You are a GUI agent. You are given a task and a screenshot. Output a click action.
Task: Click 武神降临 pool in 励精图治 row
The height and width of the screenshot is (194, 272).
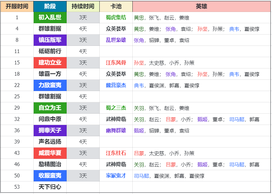click(x=116, y=164)
